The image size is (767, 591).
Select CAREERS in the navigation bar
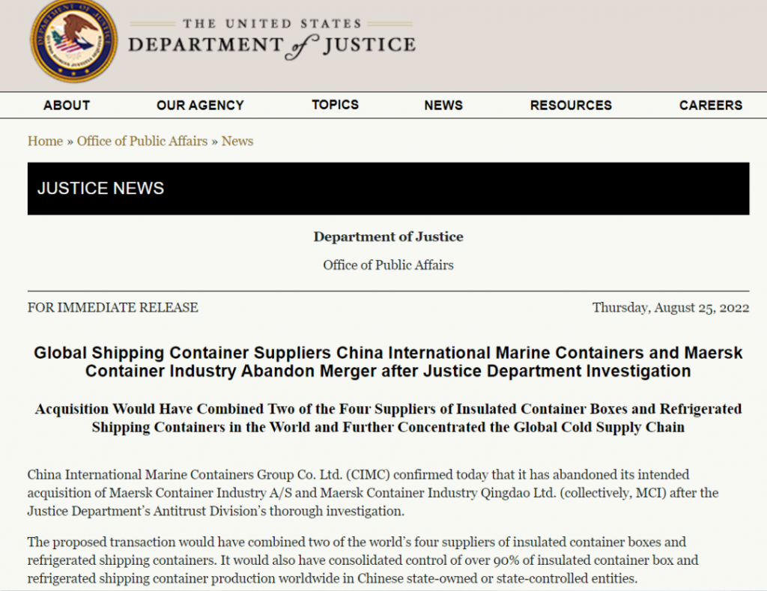pyautogui.click(x=711, y=106)
